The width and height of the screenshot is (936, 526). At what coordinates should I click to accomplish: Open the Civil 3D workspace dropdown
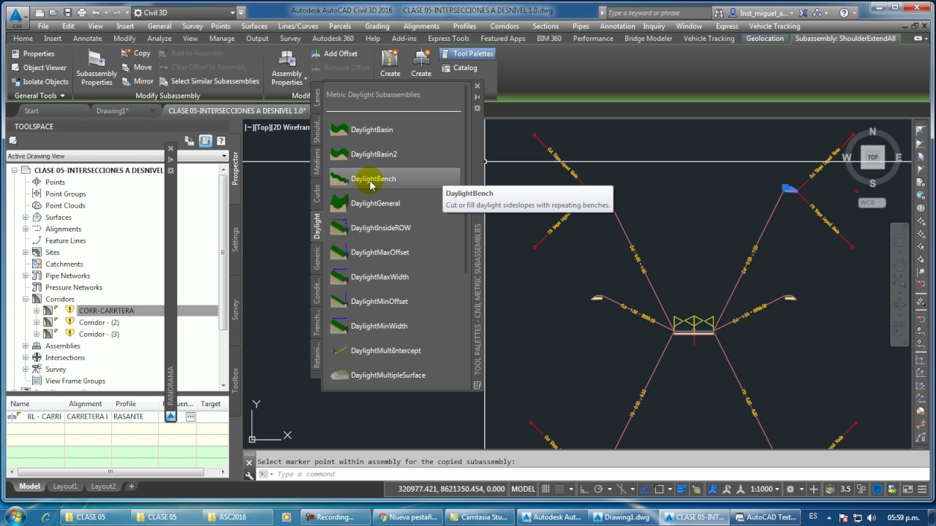[188, 12]
